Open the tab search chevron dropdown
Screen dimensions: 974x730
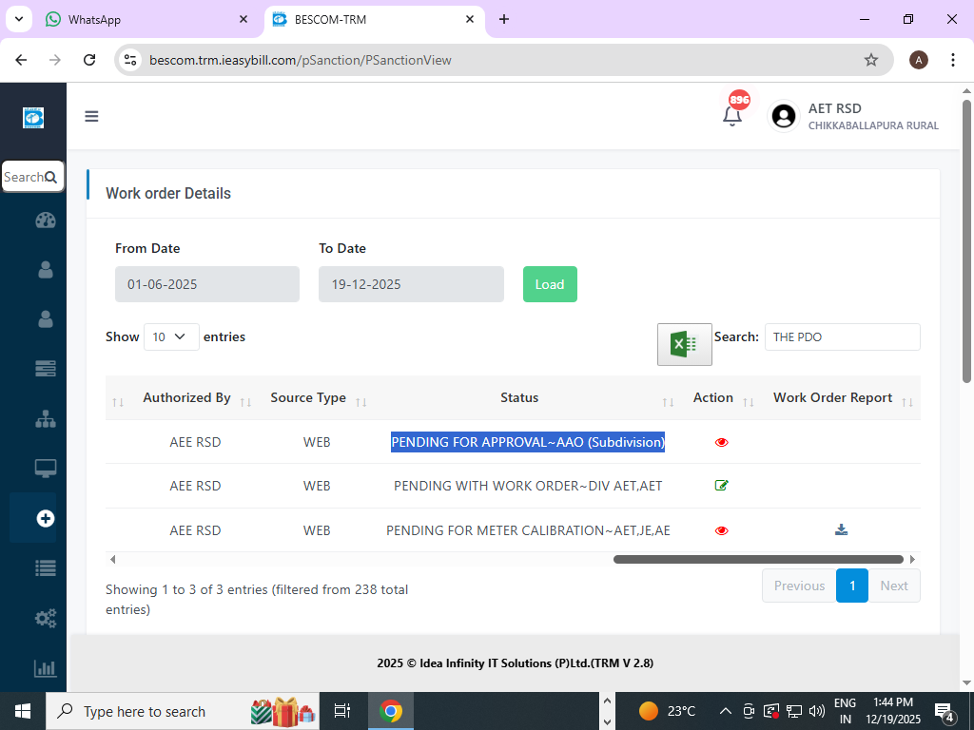pyautogui.click(x=19, y=19)
